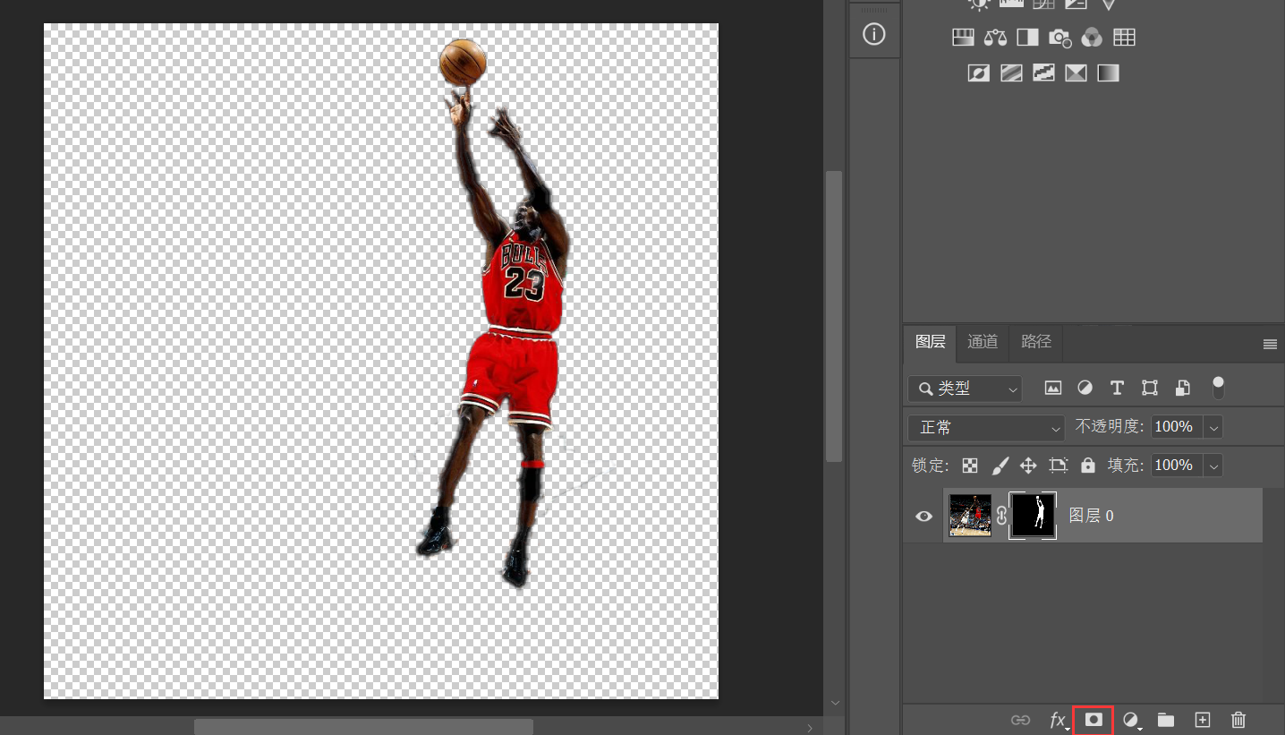Click the link layers icon
The image size is (1285, 735).
(x=1020, y=720)
